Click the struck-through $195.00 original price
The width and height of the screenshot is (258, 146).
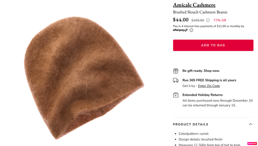(x=197, y=20)
